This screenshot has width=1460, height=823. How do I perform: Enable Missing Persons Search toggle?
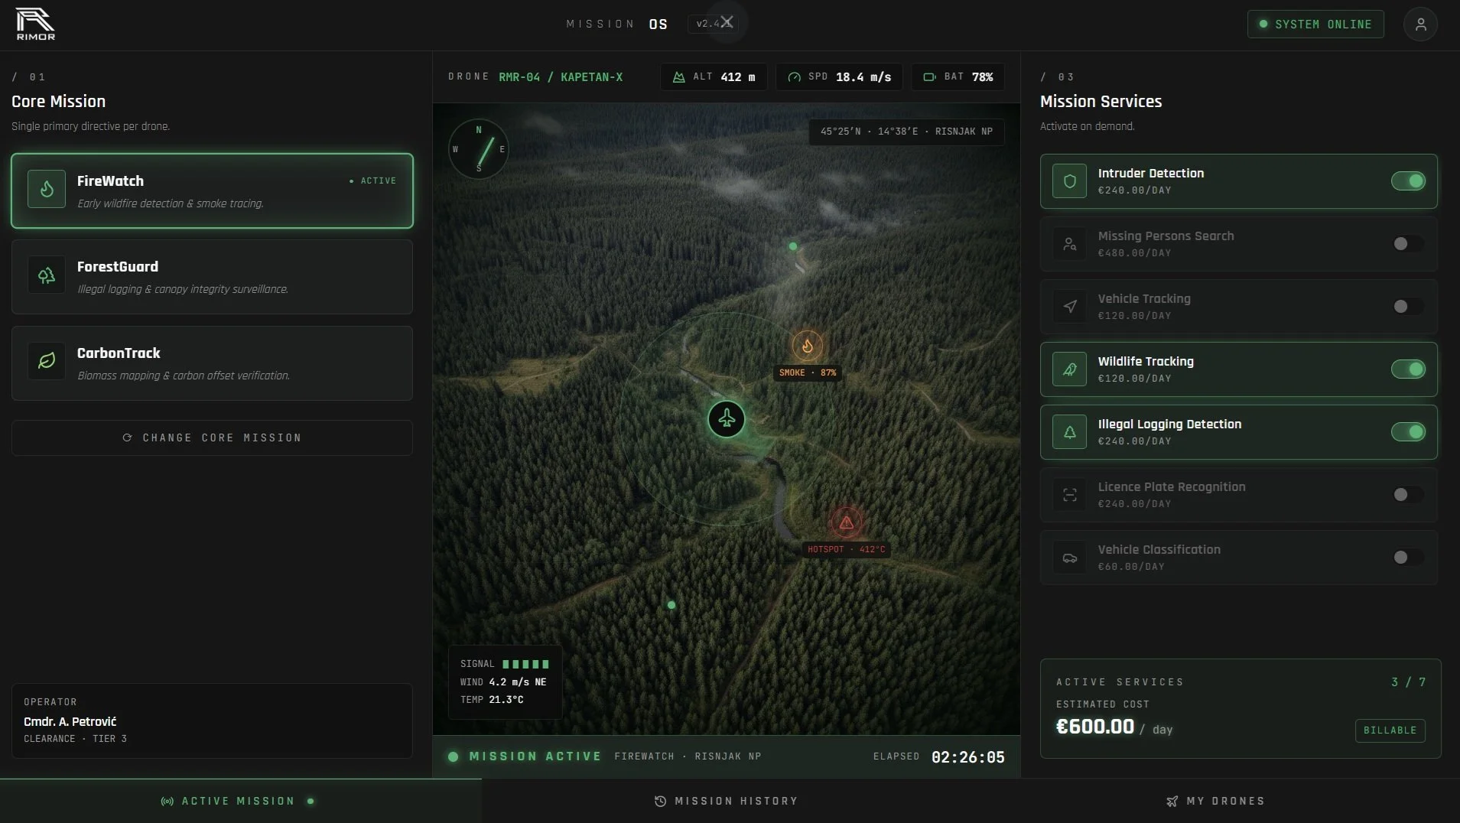click(1408, 244)
